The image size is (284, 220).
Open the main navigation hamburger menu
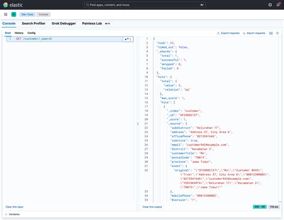click(5, 14)
